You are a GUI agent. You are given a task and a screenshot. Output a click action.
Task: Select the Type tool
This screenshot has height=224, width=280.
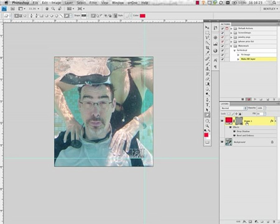[207, 105]
